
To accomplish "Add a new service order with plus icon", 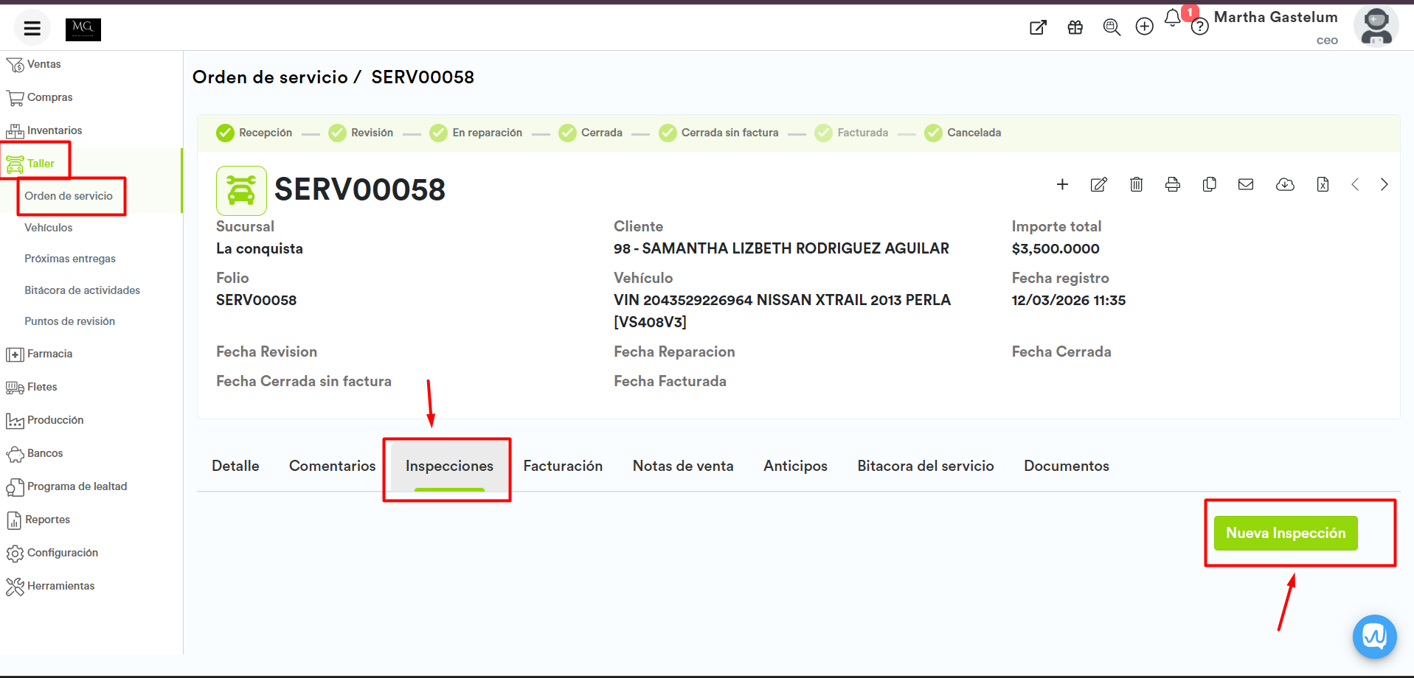I will [1062, 184].
